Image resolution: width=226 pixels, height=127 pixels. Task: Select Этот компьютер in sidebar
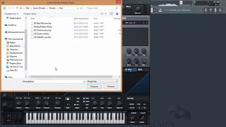(x=14, y=39)
